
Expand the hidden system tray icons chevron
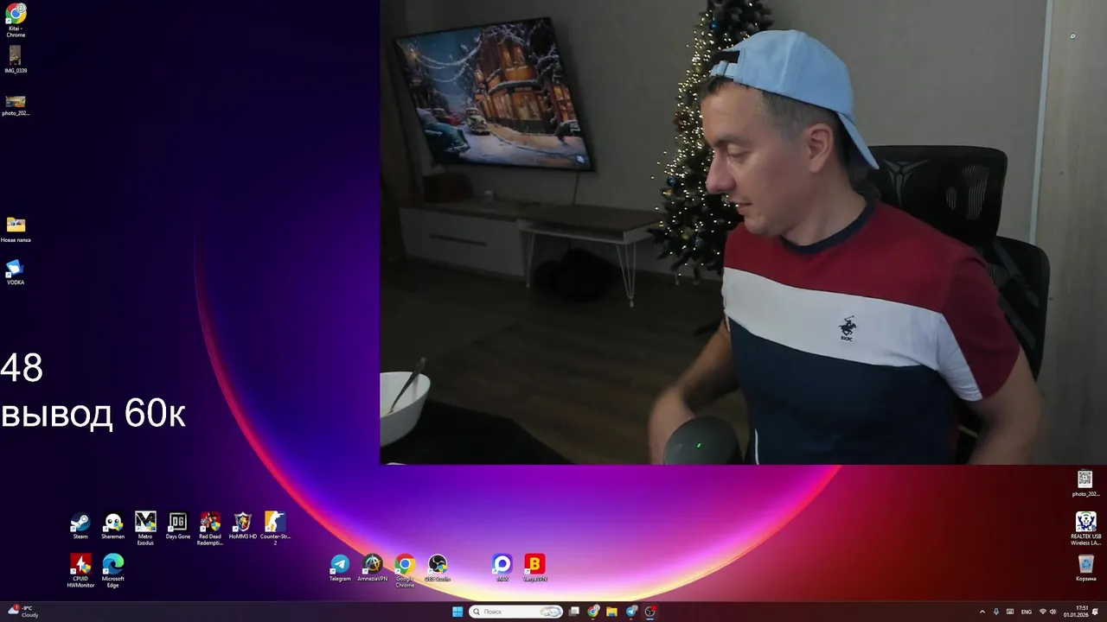tap(982, 612)
